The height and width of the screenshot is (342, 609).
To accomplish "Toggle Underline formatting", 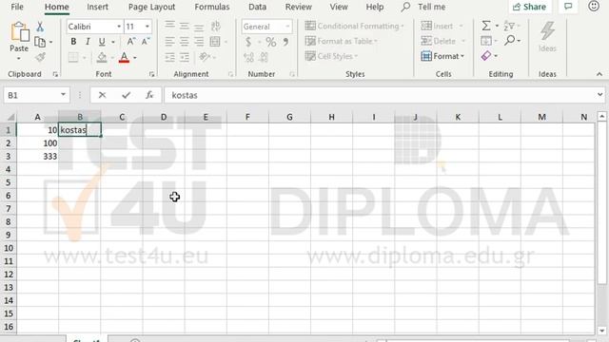I will (x=102, y=42).
